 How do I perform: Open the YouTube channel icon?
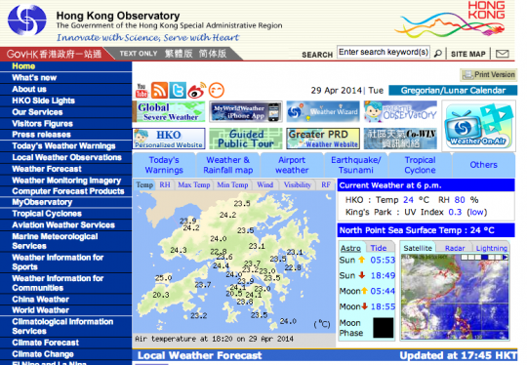pyautogui.click(x=142, y=91)
